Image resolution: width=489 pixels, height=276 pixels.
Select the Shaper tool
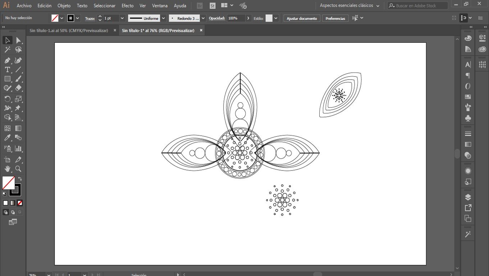tap(7, 88)
